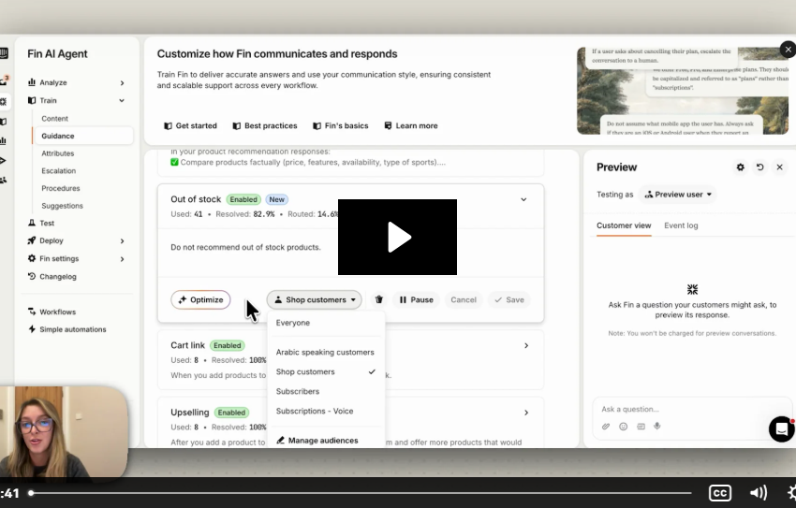Click the Optimize button
Image resolution: width=796 pixels, height=508 pixels.
point(200,299)
